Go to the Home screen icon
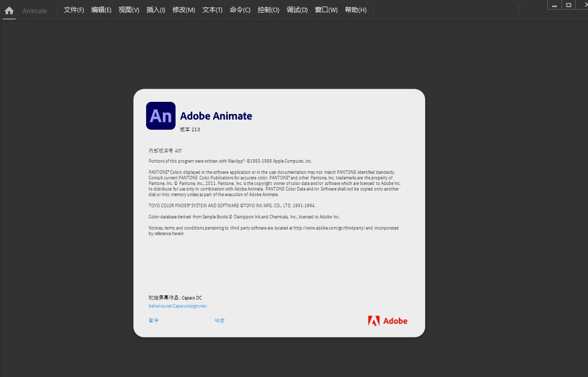The height and width of the screenshot is (377, 588). point(9,11)
